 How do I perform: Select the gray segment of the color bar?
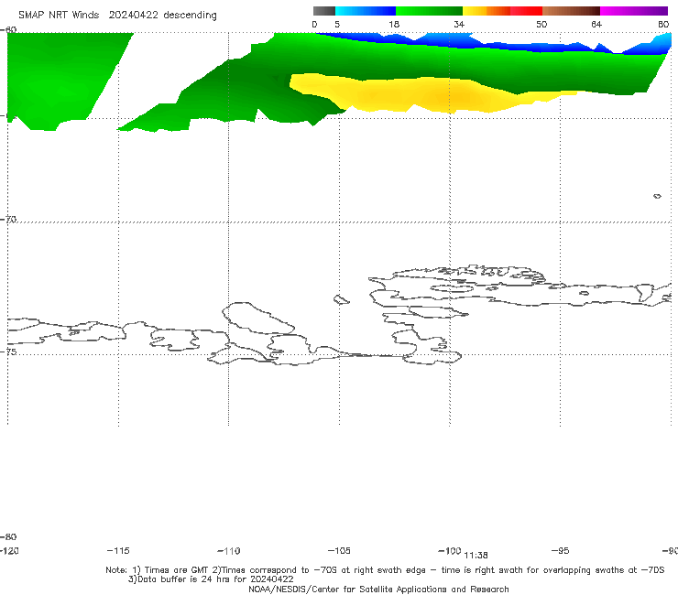[324, 11]
